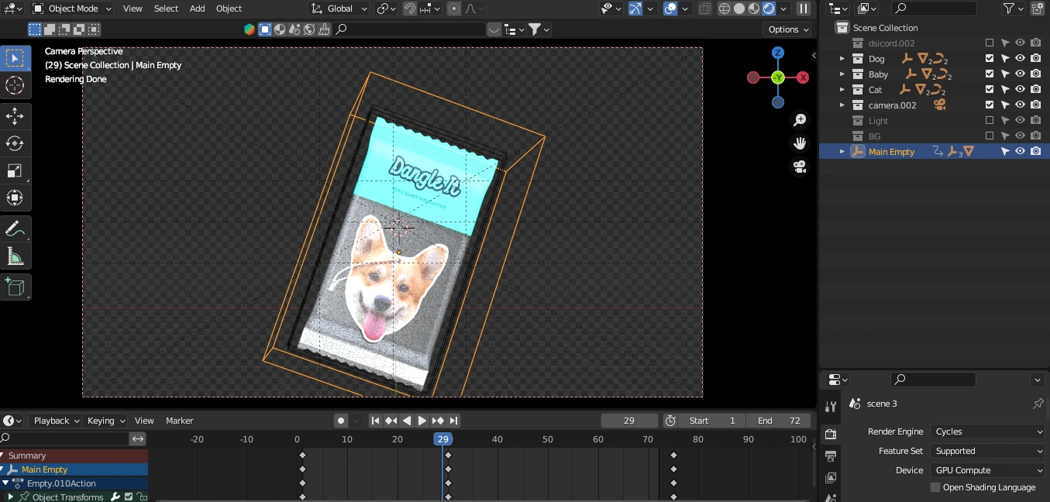Choose the Rotate tool
Viewport: 1050px width, 502px height.
[15, 143]
